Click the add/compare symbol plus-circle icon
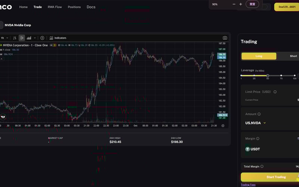The height and width of the screenshot is (187, 299). (x=42, y=38)
